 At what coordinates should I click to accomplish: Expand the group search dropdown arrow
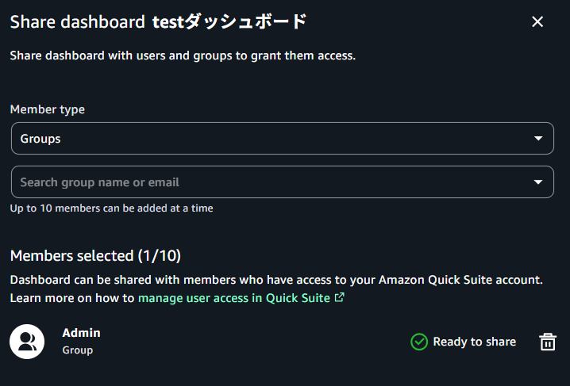(x=538, y=182)
